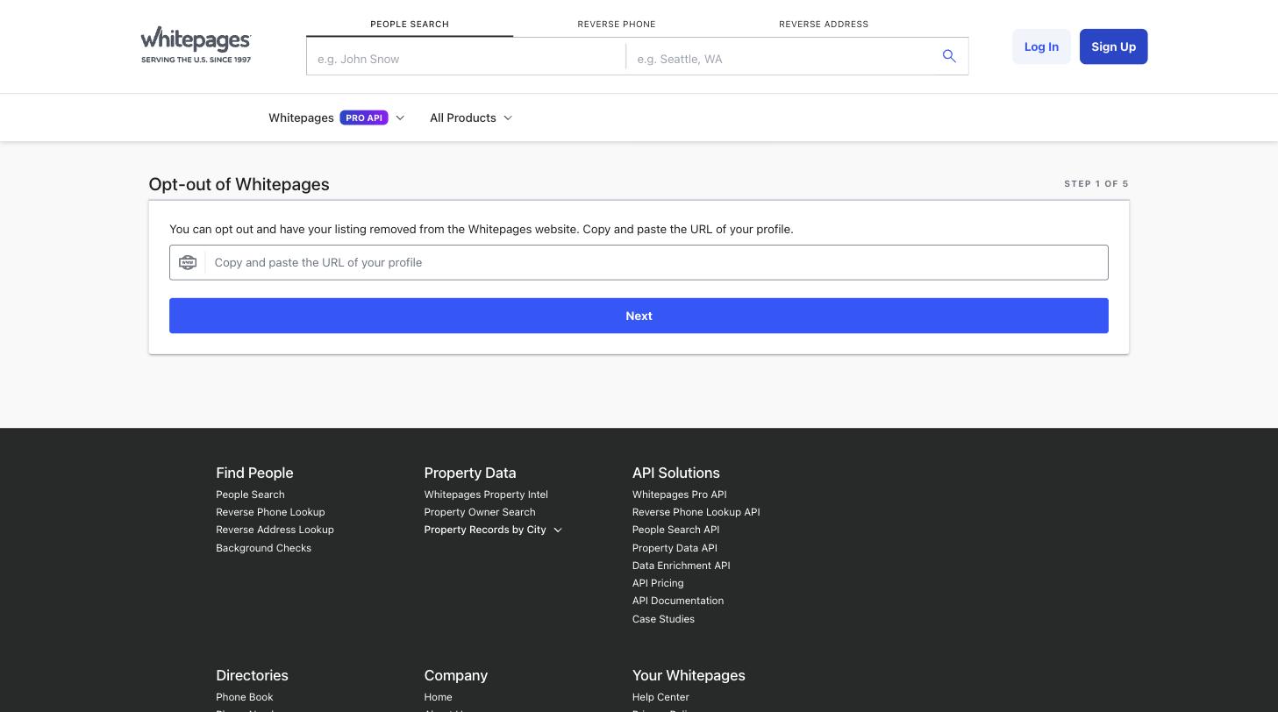
Task: Click the 'Your Whitepages' footer heading
Action: (x=689, y=675)
